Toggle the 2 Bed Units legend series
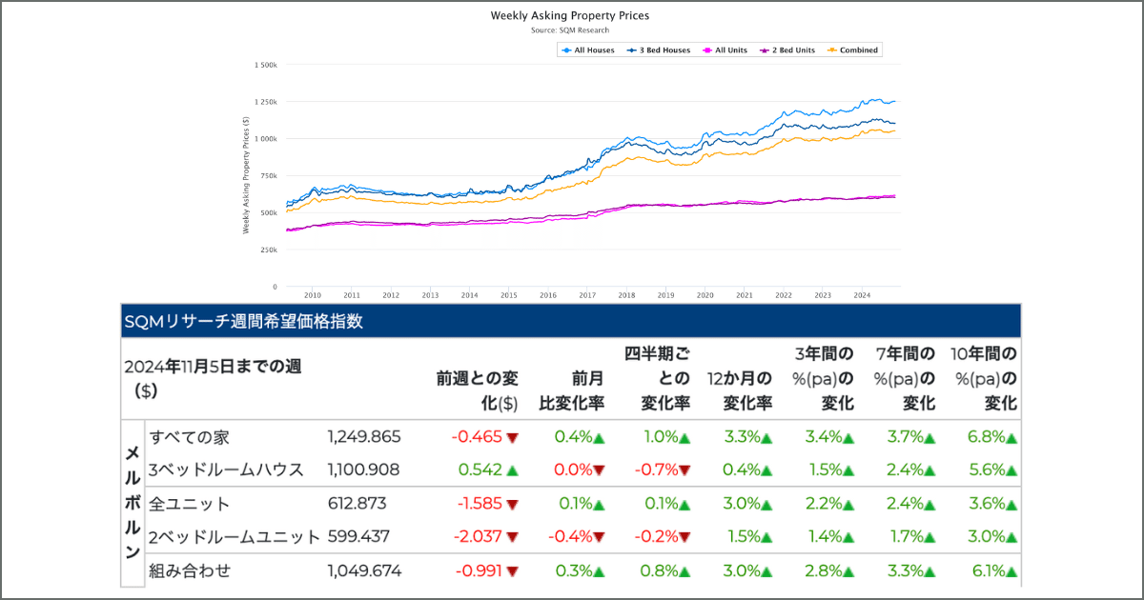Image resolution: width=1144 pixels, height=600 pixels. click(x=787, y=50)
